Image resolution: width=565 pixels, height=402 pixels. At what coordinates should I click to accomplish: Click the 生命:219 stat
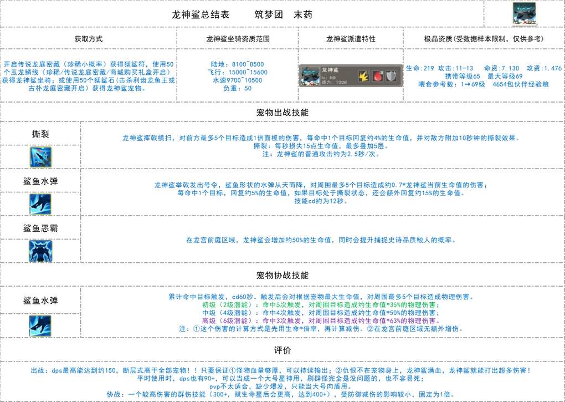tap(420, 68)
